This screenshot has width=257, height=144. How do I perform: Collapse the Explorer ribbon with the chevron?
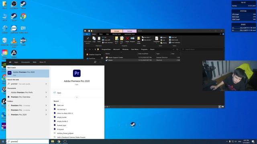point(220,34)
